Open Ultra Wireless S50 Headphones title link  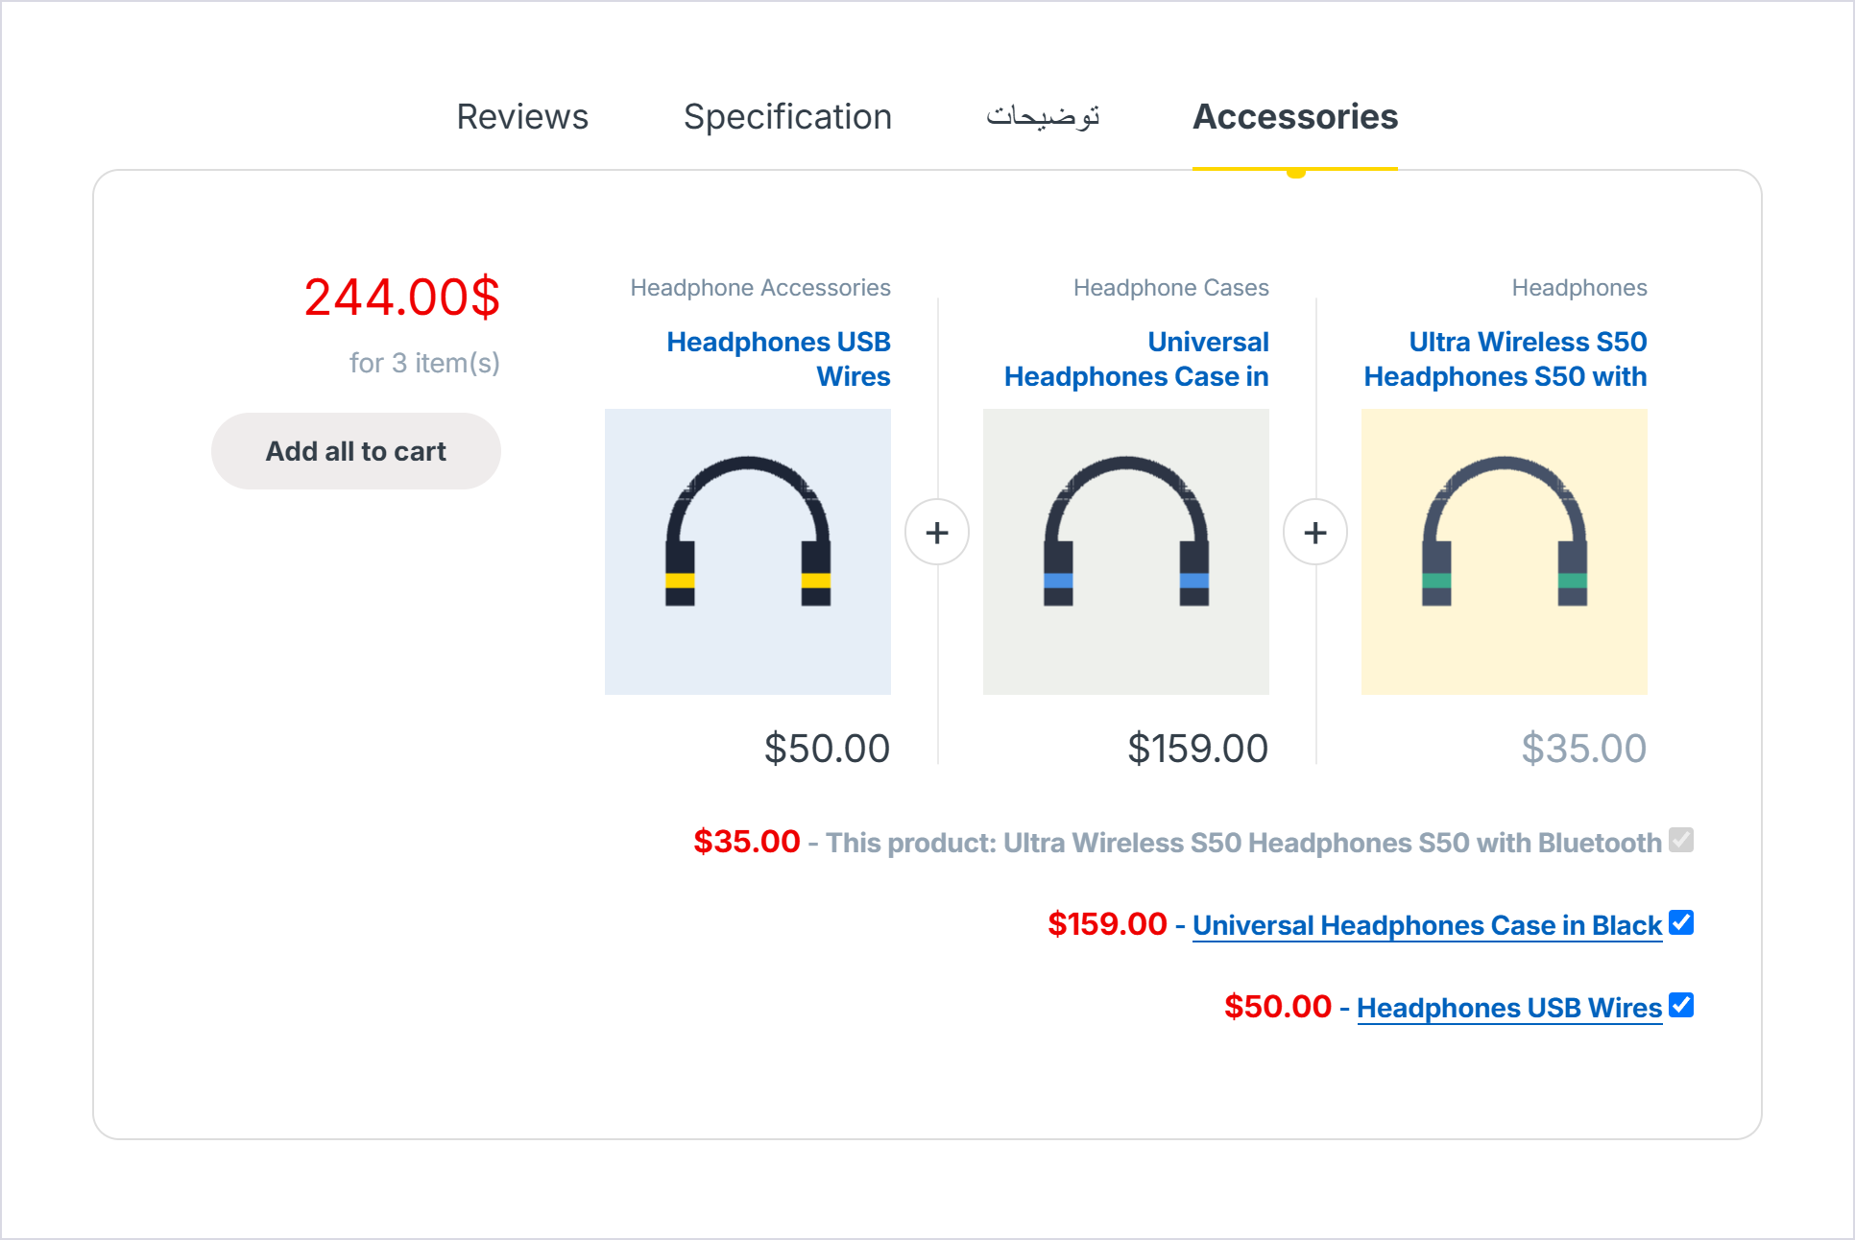(x=1506, y=359)
